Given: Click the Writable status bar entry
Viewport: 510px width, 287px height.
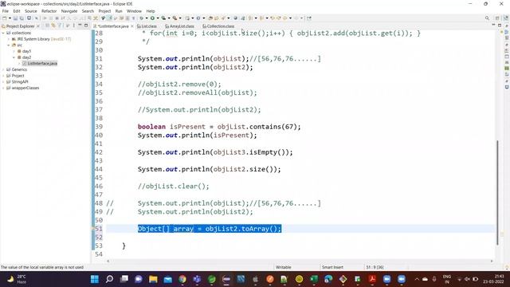Looking at the screenshot, I should [284, 267].
